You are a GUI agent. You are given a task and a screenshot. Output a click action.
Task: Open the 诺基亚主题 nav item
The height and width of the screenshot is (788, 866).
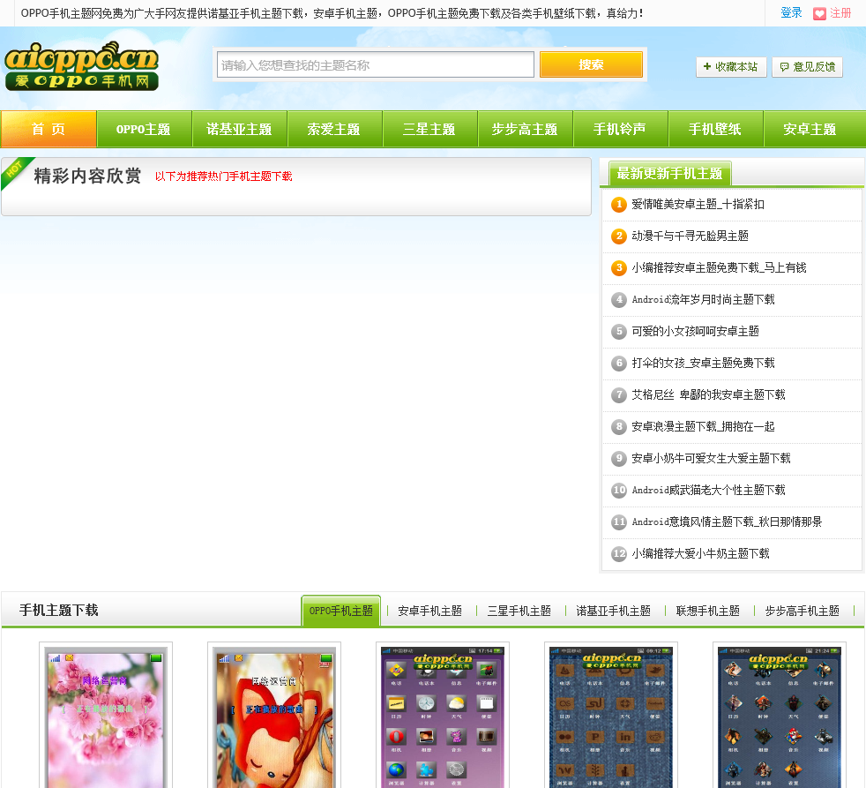click(x=239, y=129)
